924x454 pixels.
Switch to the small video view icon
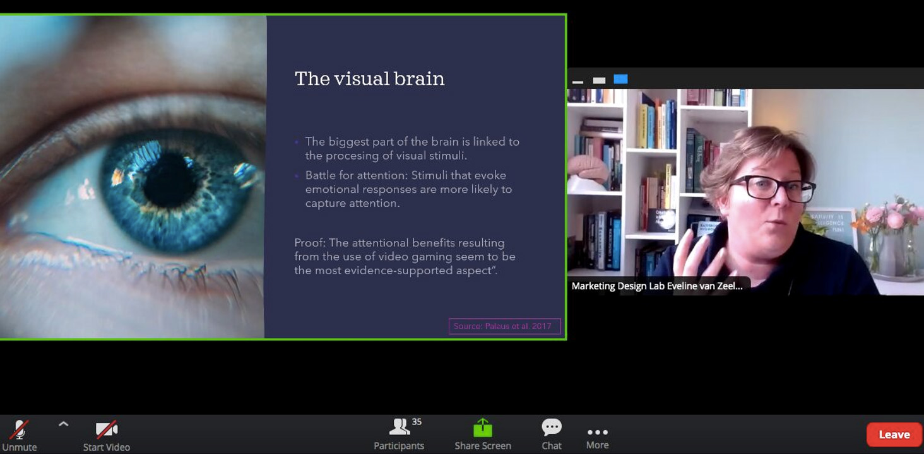[x=599, y=80]
